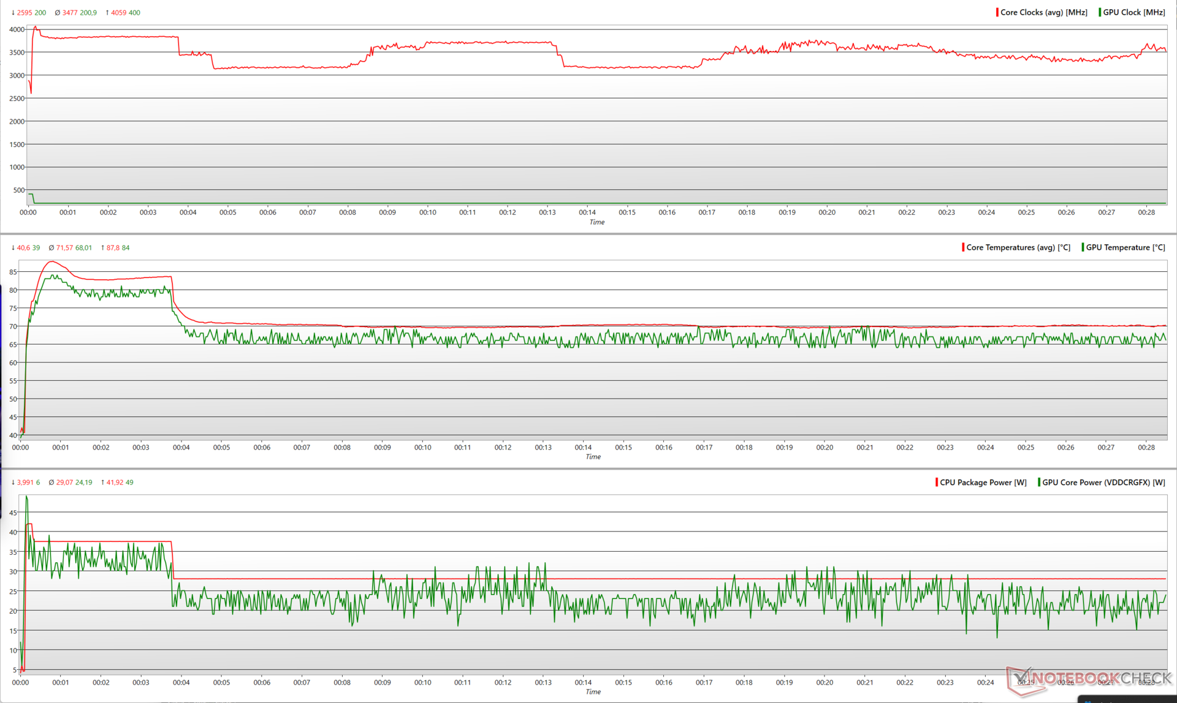Click the Time axis title under temperature chart
The height and width of the screenshot is (703, 1177).
pyautogui.click(x=593, y=457)
